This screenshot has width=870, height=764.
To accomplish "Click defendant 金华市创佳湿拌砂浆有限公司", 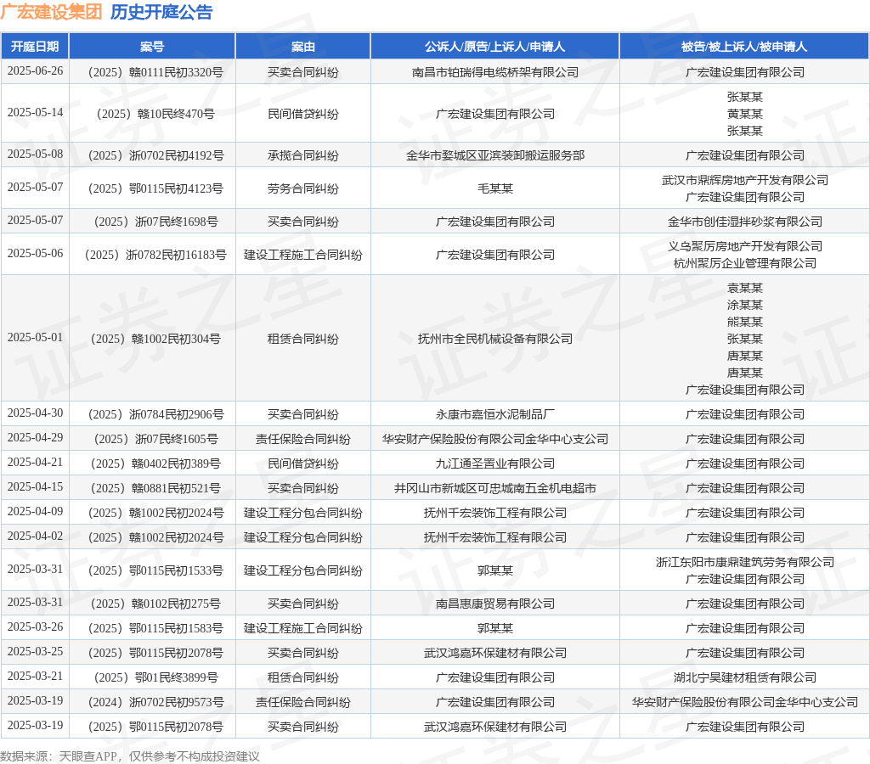I will coord(744,222).
